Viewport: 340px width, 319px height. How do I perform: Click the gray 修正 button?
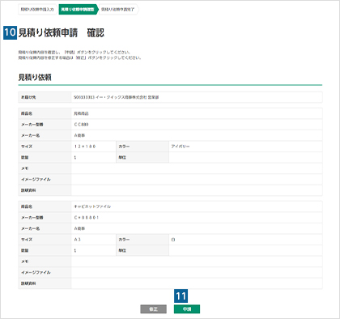(153, 309)
